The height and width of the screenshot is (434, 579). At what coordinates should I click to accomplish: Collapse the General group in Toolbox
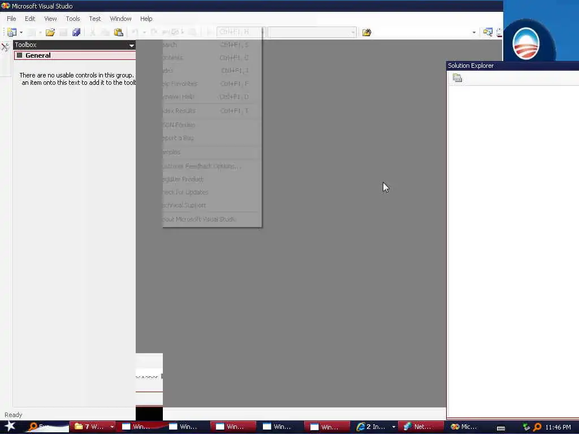tap(20, 55)
